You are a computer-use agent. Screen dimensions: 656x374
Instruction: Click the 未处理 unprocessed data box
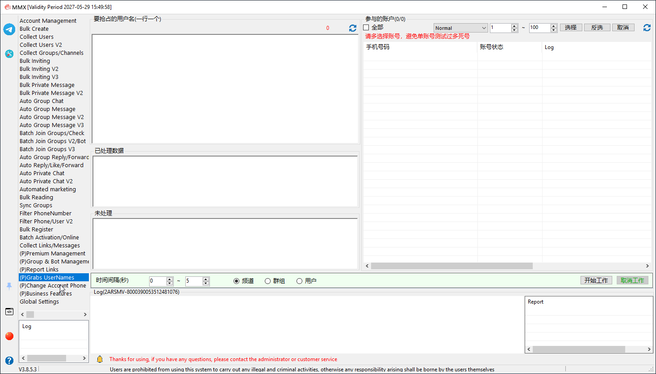(x=225, y=243)
